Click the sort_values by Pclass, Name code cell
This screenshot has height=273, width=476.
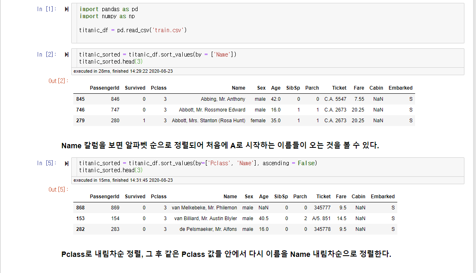[268, 167]
